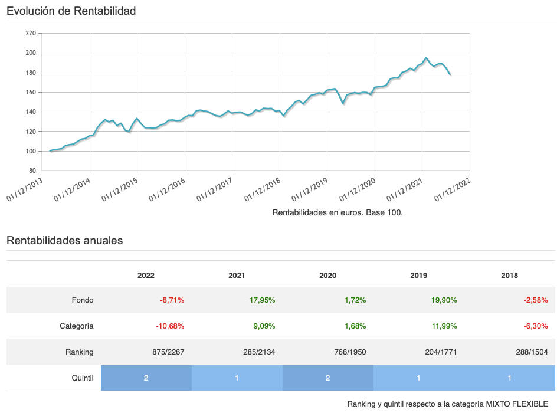557x413 pixels.
Task: Click the Fondo 2021 return of 17,95%
Action: coord(263,300)
